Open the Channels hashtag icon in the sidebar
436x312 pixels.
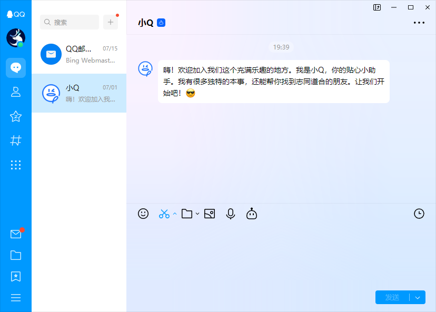16,140
